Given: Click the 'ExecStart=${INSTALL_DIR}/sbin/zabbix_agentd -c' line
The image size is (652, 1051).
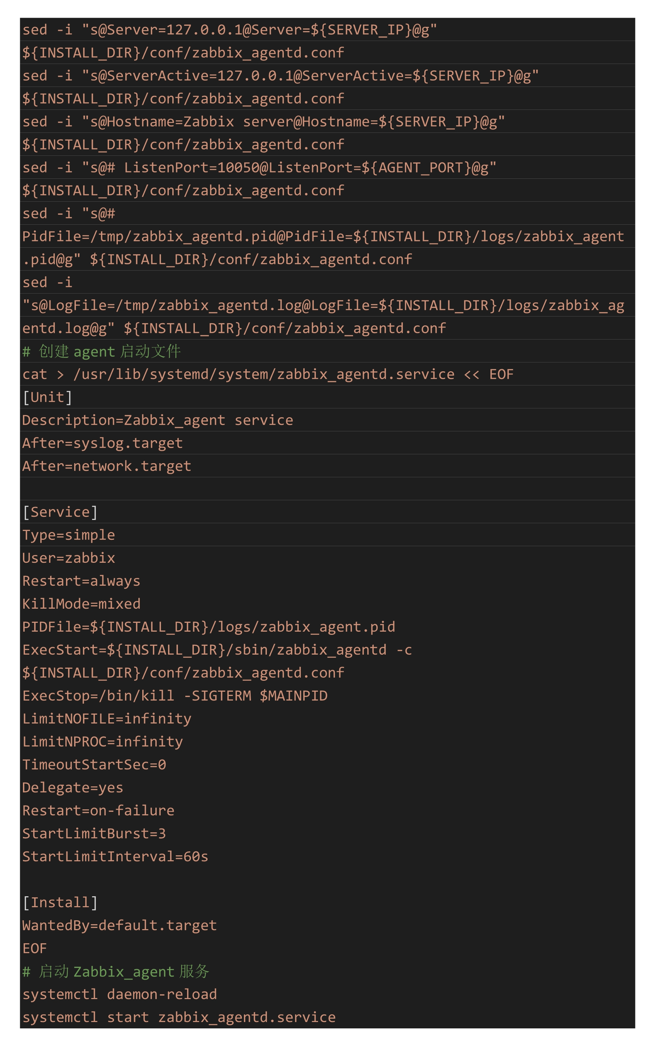Looking at the screenshot, I should coord(217,649).
